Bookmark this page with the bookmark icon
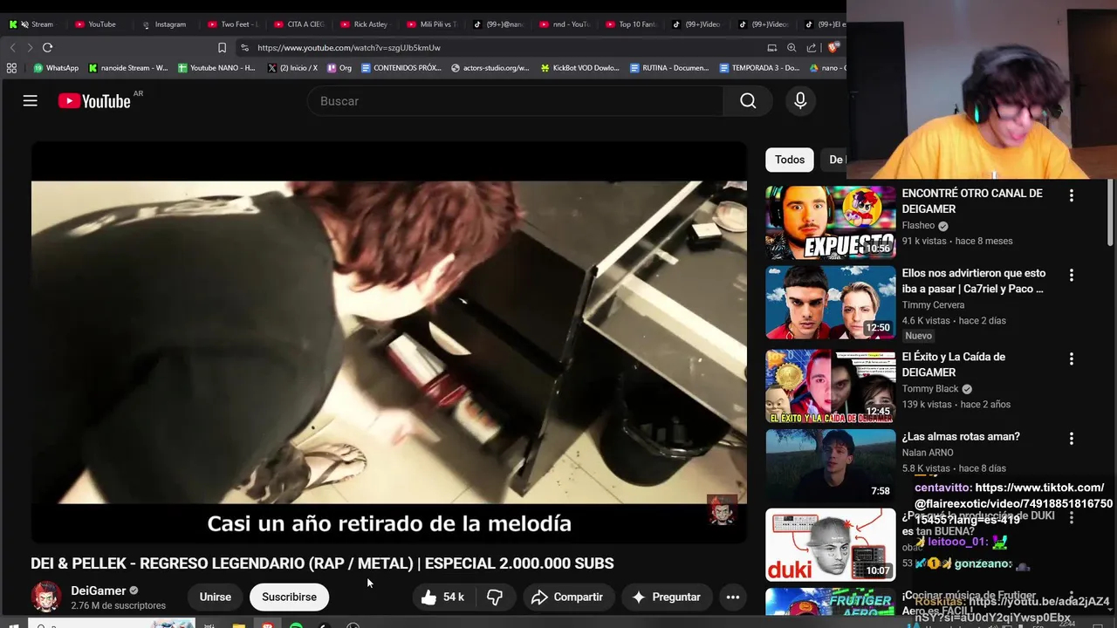Viewport: 1117px width, 628px height. pyautogui.click(x=222, y=48)
